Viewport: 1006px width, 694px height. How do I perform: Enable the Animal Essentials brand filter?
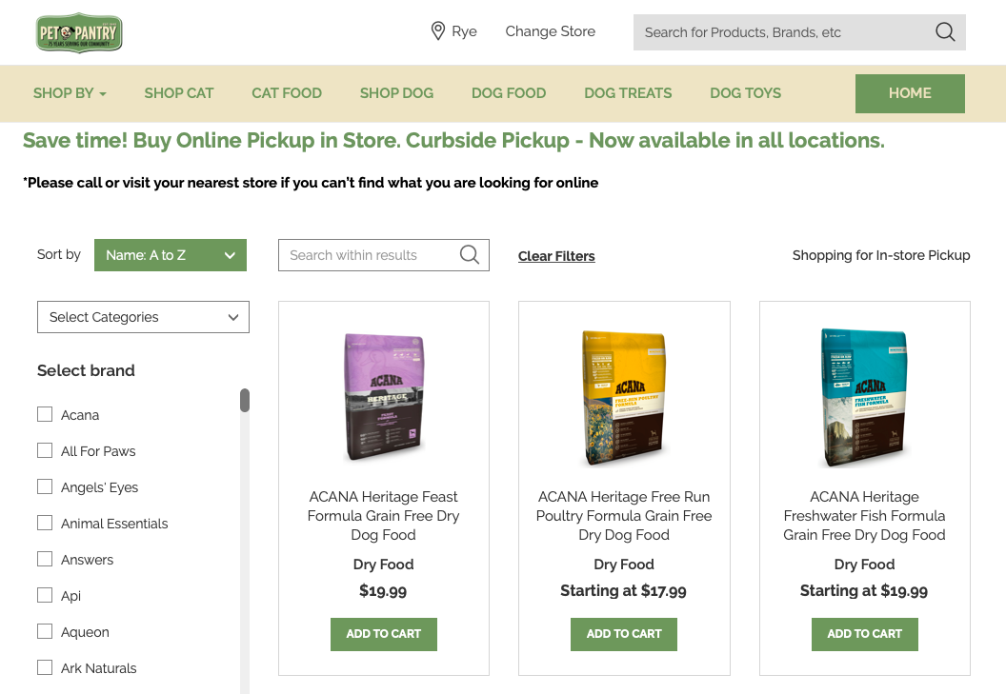tap(45, 523)
